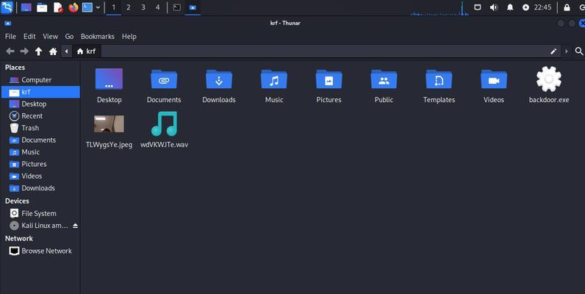Screen dimensions: 585x294
Task: Select the Videos folder icon in file view
Action: (x=494, y=79)
